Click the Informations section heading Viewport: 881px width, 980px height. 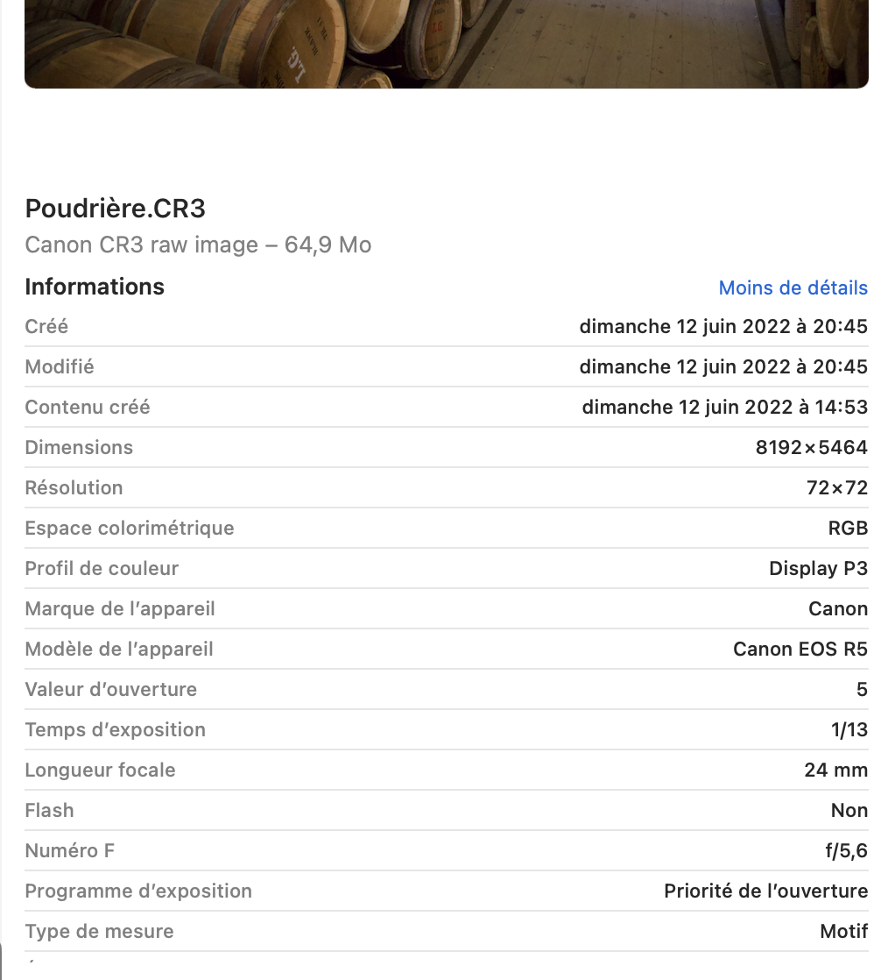coord(95,287)
